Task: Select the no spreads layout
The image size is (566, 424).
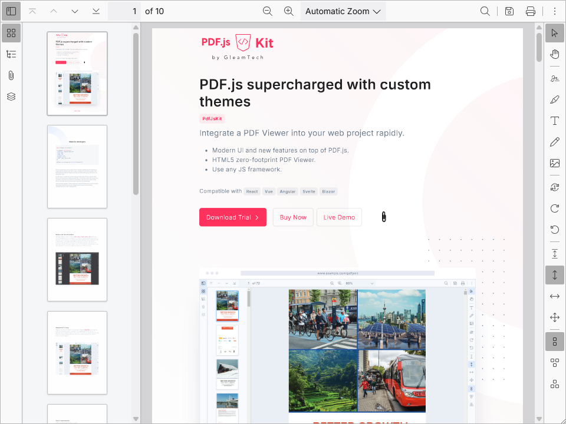Action: click(x=555, y=342)
